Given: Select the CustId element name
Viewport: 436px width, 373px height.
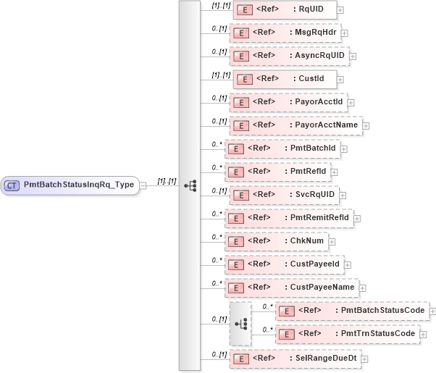Looking at the screenshot, I should pos(311,78).
